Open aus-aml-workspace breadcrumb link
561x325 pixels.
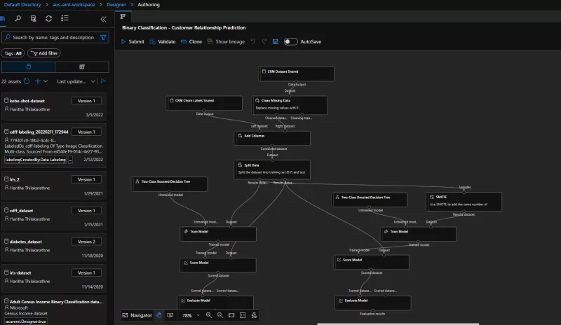(x=74, y=5)
